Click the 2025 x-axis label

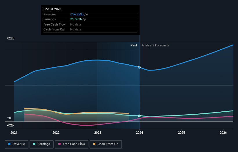pos(181,133)
